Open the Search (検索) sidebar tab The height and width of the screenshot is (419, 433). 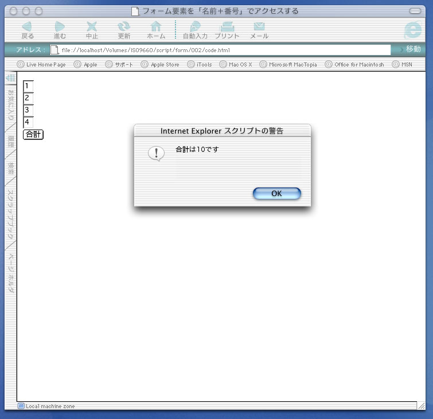pos(10,169)
